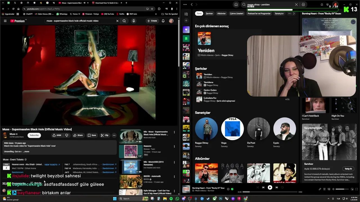Open Bandsintown link for Johannesburg event
This screenshot has width=360, height=202.
[x=109, y=164]
